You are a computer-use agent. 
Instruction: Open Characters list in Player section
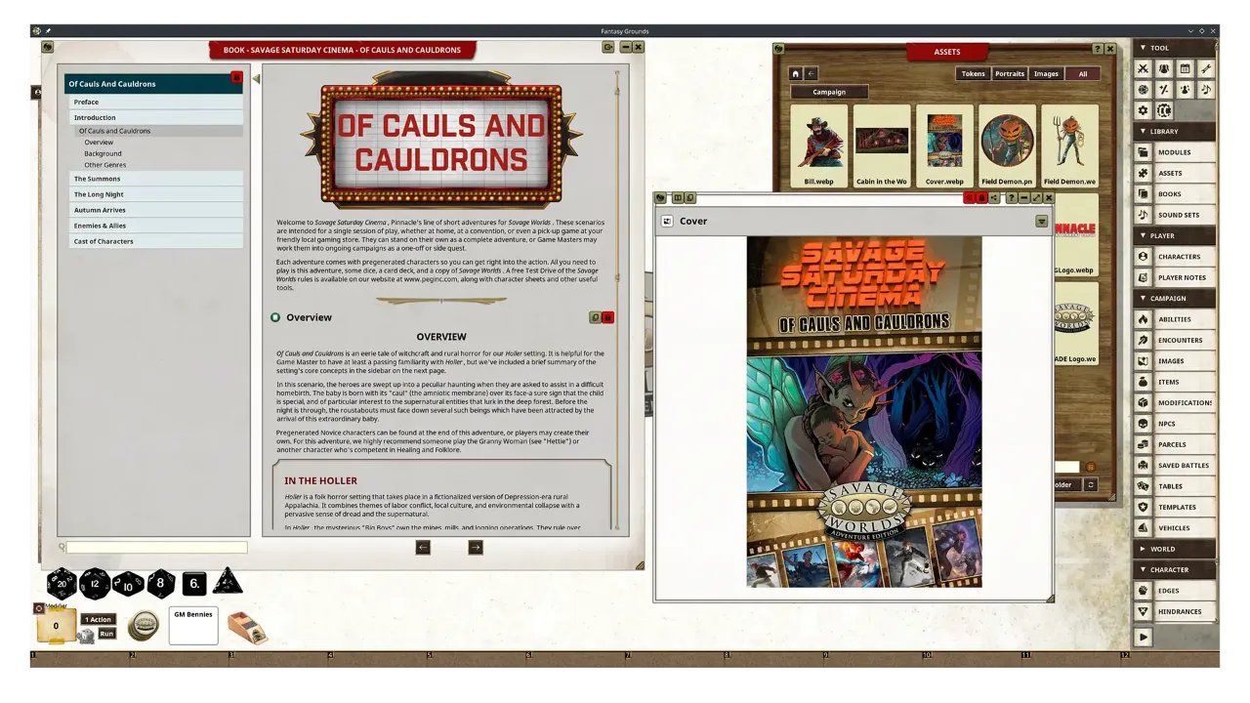click(x=1175, y=257)
